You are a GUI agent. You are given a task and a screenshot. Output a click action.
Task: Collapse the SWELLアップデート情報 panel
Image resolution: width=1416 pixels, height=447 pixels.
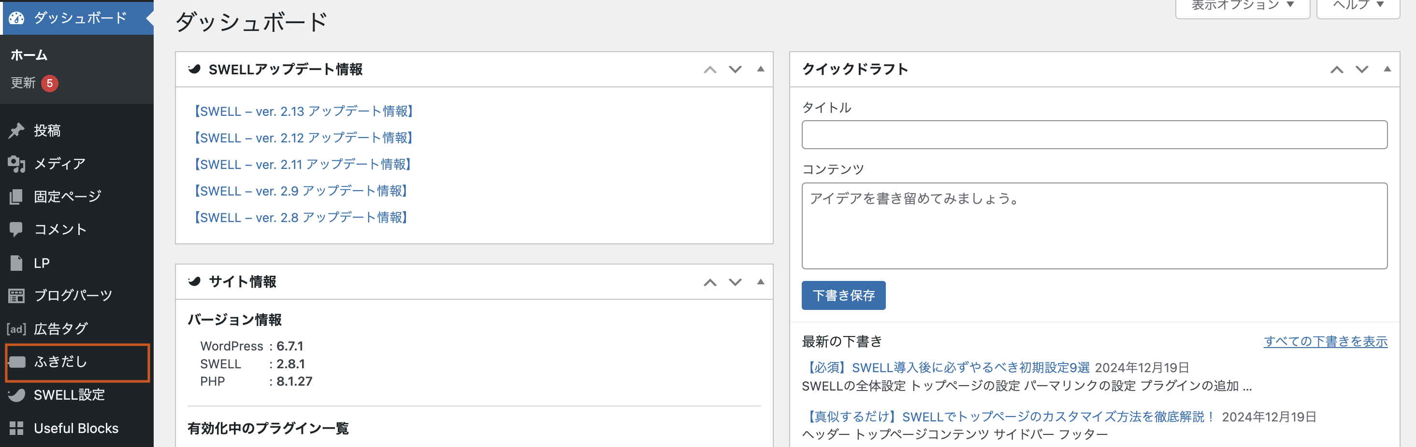pyautogui.click(x=761, y=69)
